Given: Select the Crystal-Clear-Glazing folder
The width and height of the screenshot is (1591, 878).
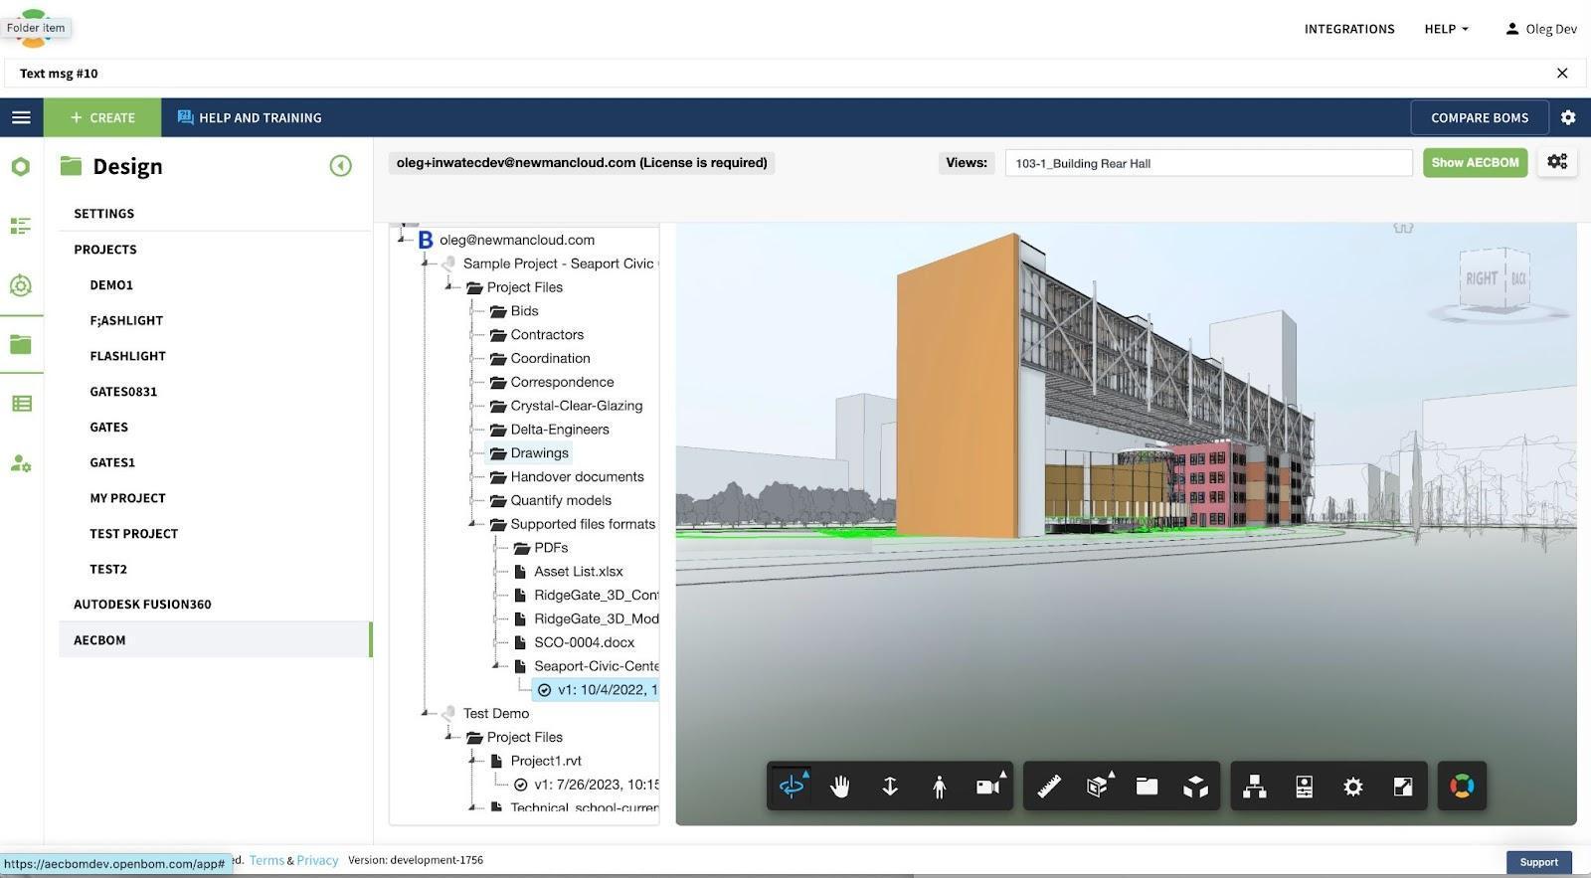Looking at the screenshot, I should pos(566,406).
